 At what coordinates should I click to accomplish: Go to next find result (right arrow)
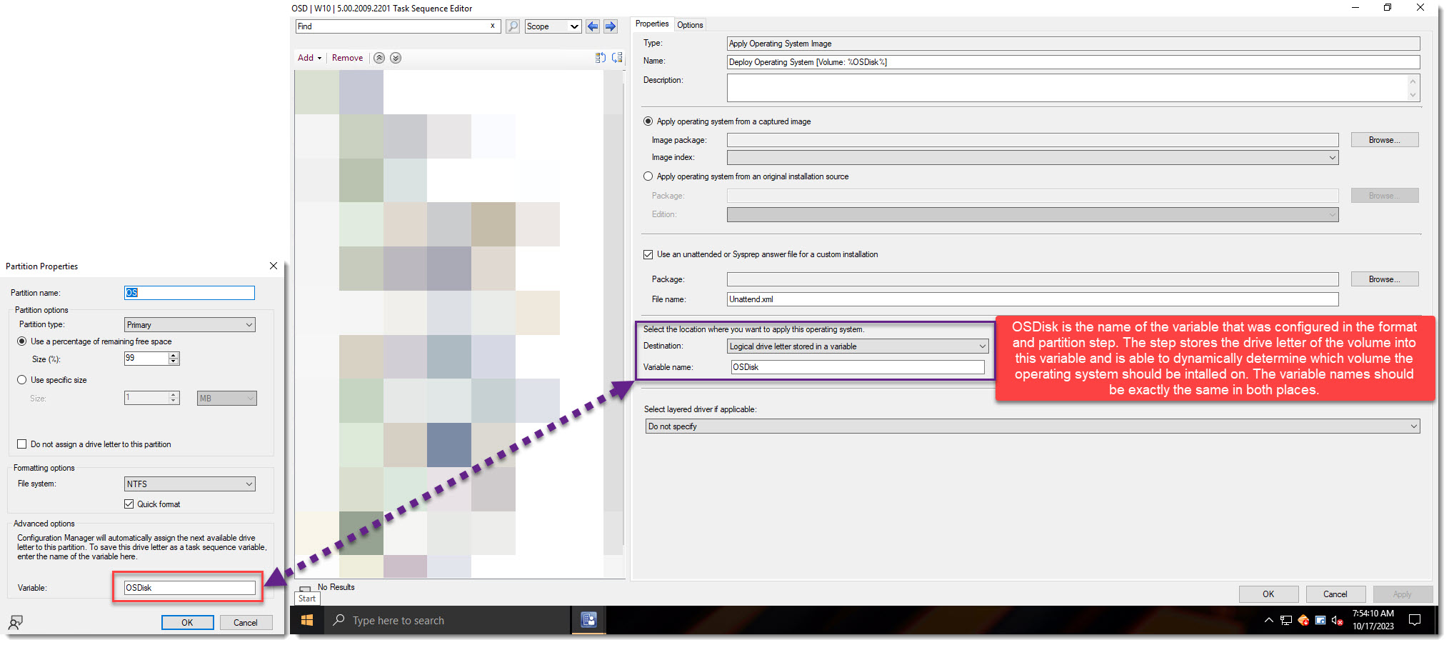tap(611, 26)
